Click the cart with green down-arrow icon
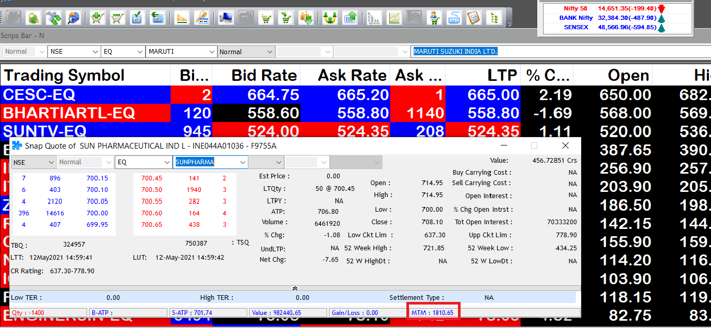 point(286,18)
